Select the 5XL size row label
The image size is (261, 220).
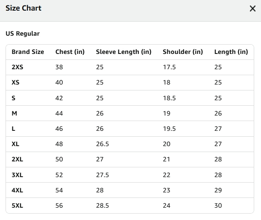(17, 206)
